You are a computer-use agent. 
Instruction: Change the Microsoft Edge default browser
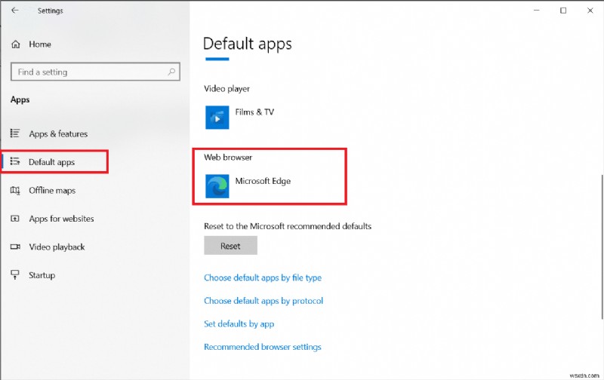click(x=262, y=182)
